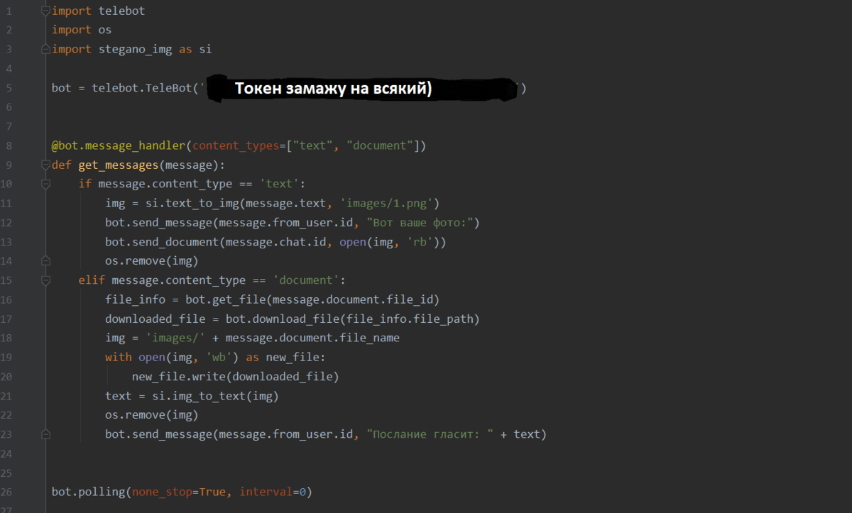
Task: Click 'bot.download_file' on line 17
Action: [283, 318]
